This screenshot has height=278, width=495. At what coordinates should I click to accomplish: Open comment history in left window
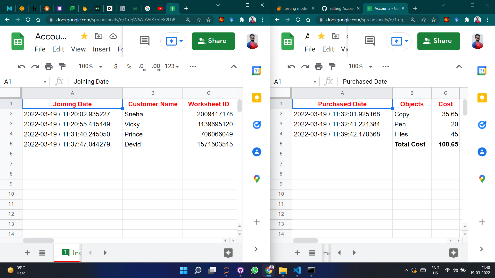tap(144, 41)
